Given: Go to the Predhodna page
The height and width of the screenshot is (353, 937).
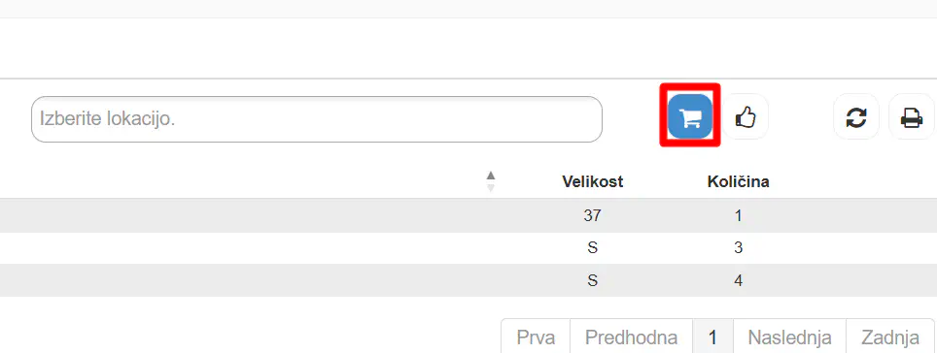Looking at the screenshot, I should pos(631,338).
